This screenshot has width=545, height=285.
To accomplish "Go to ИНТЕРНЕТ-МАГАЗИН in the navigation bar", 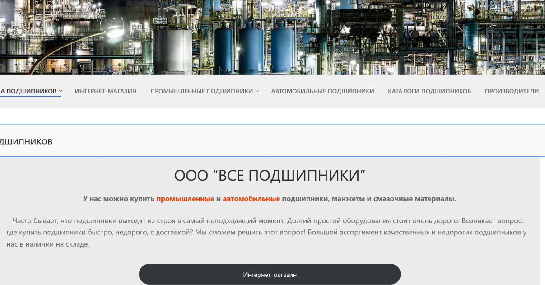I will click(x=106, y=91).
